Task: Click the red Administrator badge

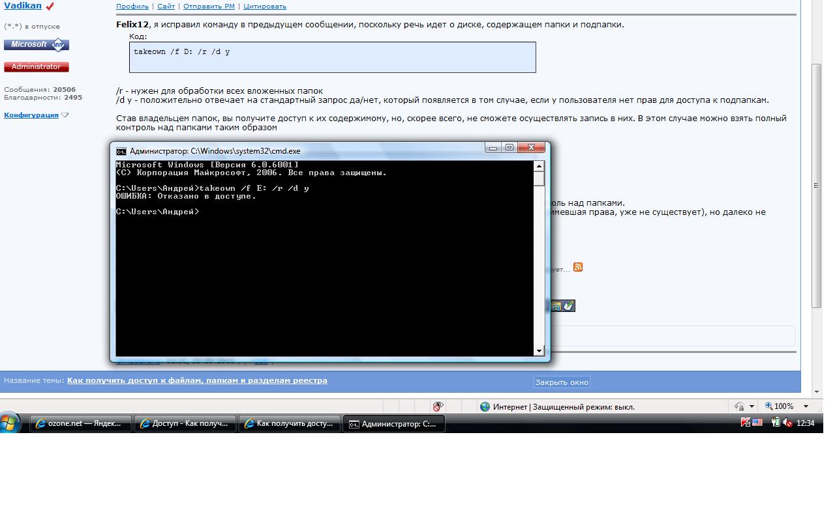Action: point(37,66)
